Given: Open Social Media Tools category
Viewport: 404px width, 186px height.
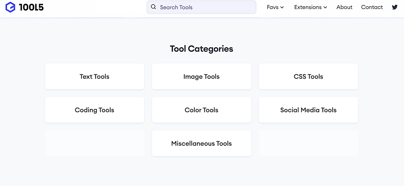Looking at the screenshot, I should coord(308,110).
